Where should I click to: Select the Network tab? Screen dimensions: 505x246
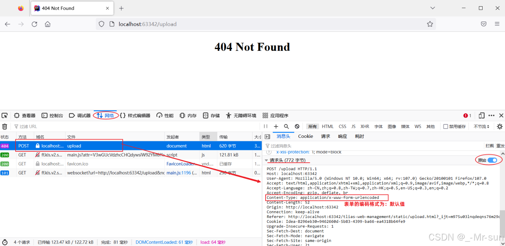[x=106, y=115]
